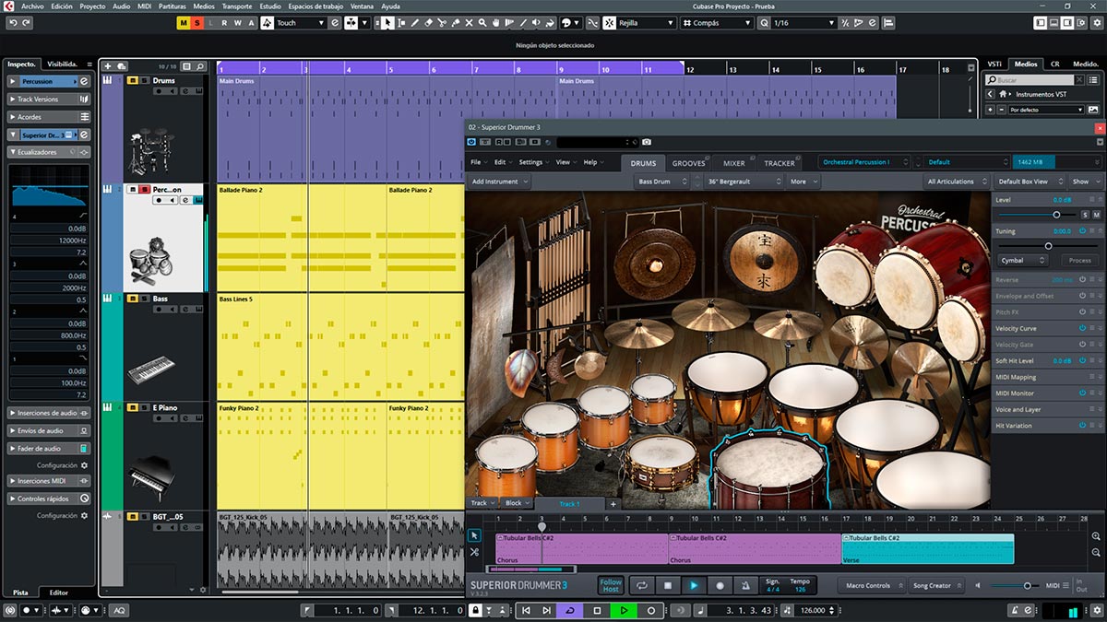Click the Process button
1107x622 pixels.
coord(1080,261)
